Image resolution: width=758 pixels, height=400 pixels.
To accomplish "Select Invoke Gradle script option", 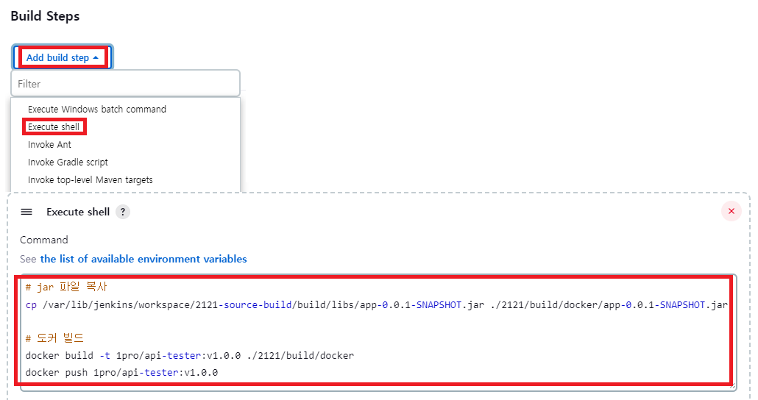I will point(68,162).
